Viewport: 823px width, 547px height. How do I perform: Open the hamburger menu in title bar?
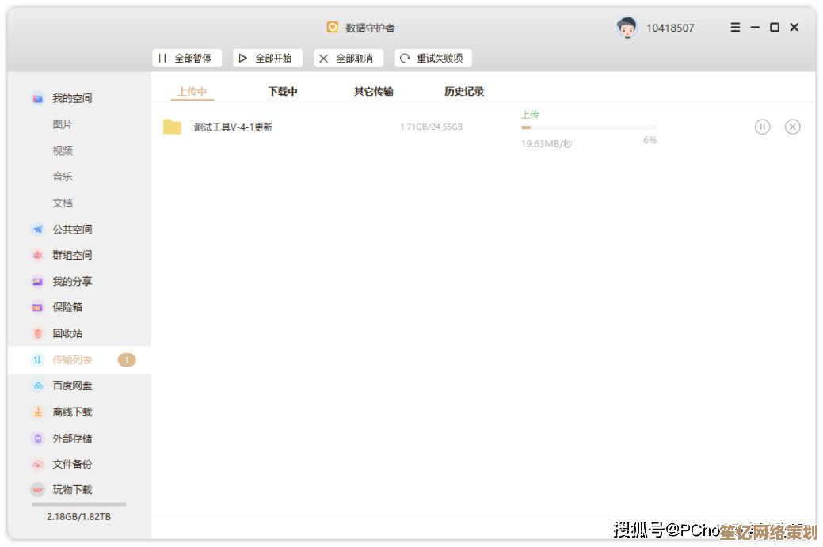(x=735, y=28)
